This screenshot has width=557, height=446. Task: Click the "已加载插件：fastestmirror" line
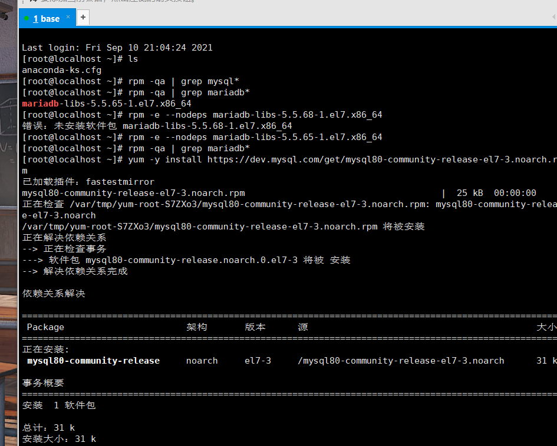pyautogui.click(x=88, y=182)
